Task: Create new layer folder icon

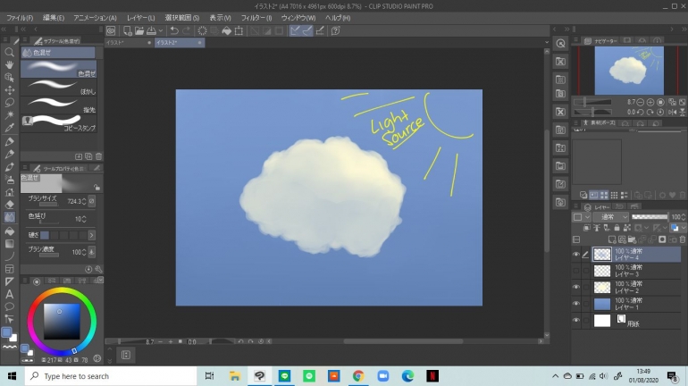Action: point(632,239)
